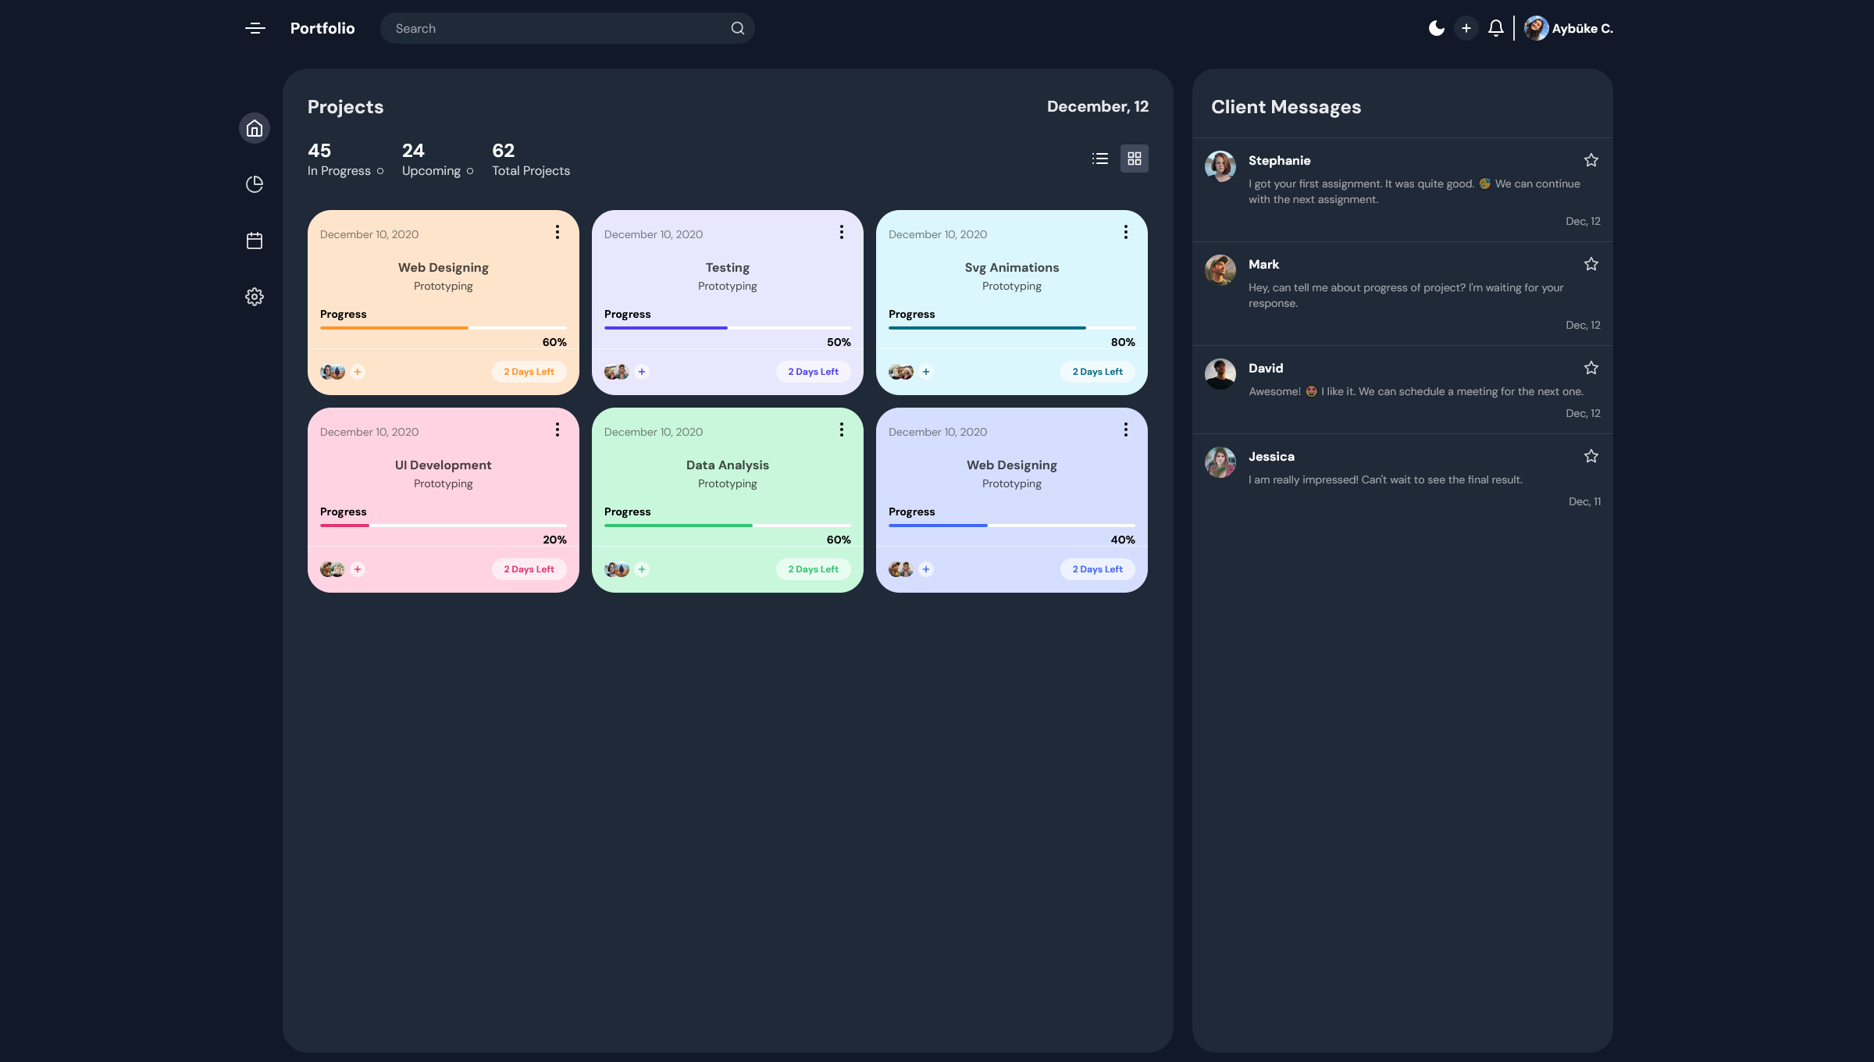The width and height of the screenshot is (1874, 1062).
Task: Select the pie chart analytics icon
Action: pyautogui.click(x=255, y=184)
